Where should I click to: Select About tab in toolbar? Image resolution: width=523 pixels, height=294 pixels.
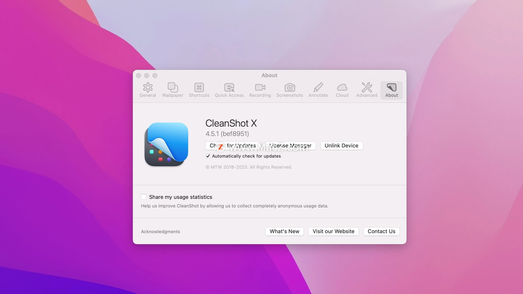[391, 90]
